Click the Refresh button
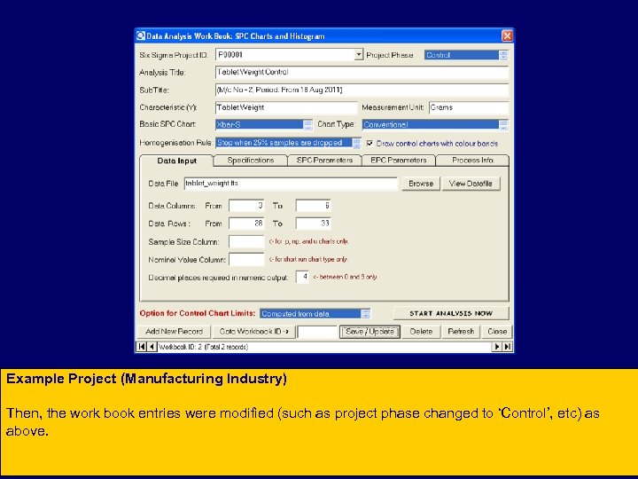The width and height of the screenshot is (638, 479). click(461, 332)
